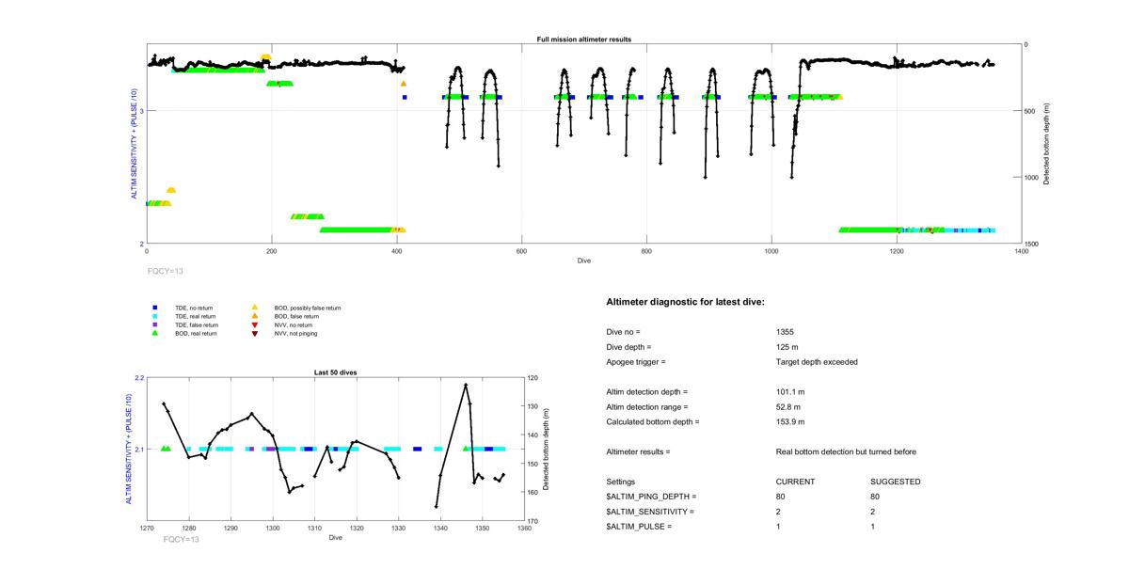
Task: Click the cyan TDE real return legend marker
Action: [x=154, y=316]
